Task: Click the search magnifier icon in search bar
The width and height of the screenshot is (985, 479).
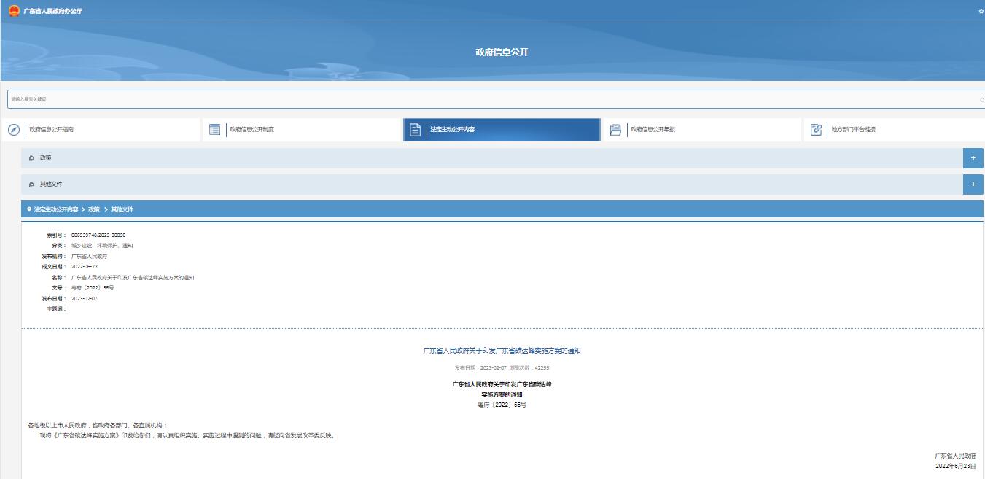Action: (x=981, y=100)
